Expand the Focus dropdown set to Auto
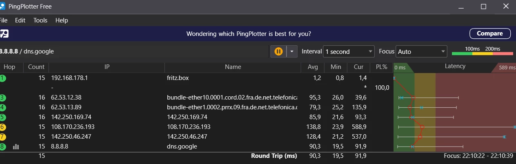The height and width of the screenshot is (164, 516). click(422, 52)
